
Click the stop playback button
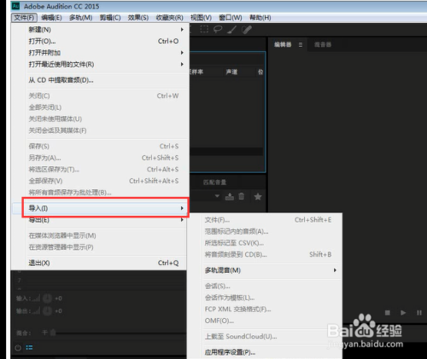(388, 313)
